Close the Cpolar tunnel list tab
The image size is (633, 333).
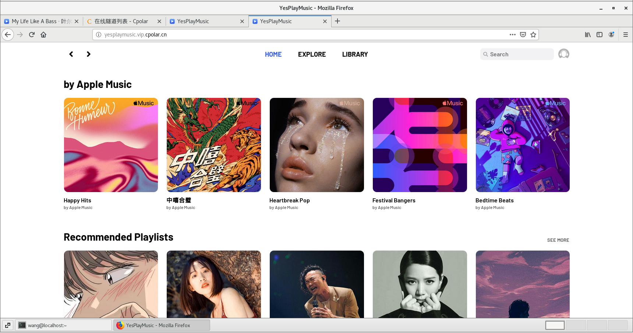pos(159,21)
